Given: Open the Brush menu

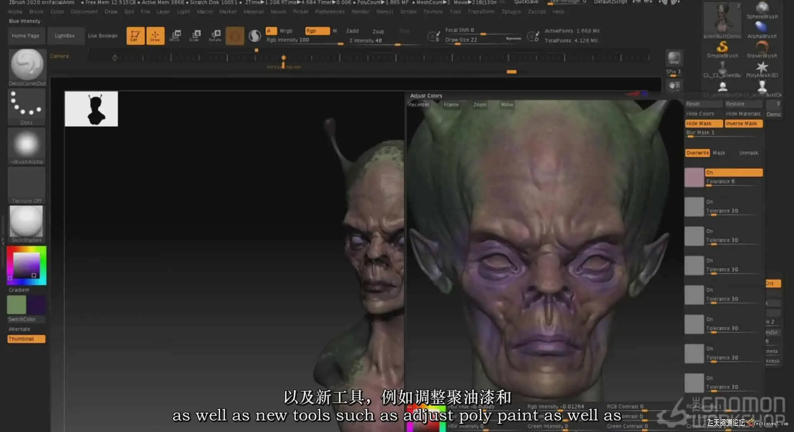Looking at the screenshot, I should click(x=36, y=12).
